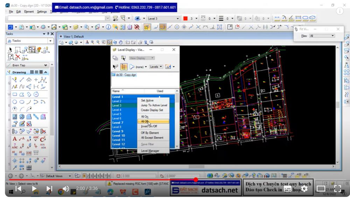Expand the Bien Tap task group
The height and width of the screenshot is (198, 350).
(x=46, y=65)
